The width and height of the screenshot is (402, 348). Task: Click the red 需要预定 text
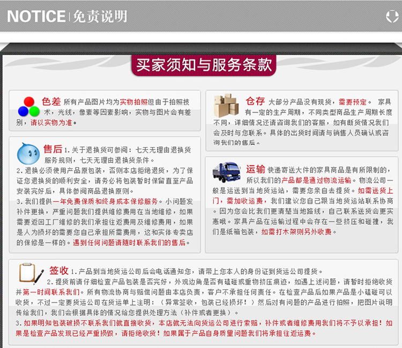coord(352,102)
